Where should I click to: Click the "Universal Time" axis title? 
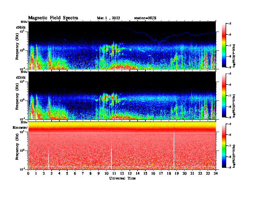click(122, 178)
